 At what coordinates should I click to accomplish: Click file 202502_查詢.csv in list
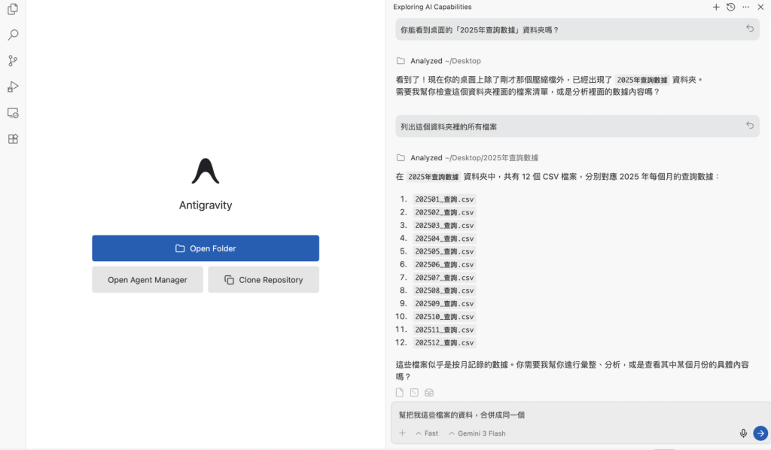click(444, 212)
